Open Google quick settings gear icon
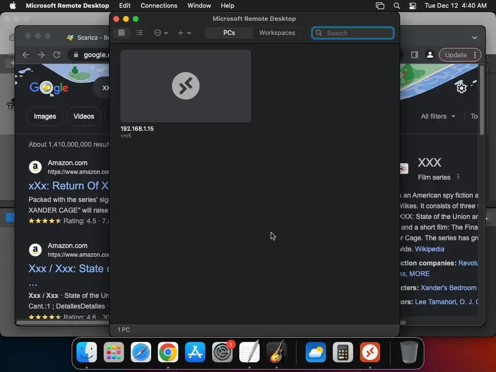 point(462,88)
